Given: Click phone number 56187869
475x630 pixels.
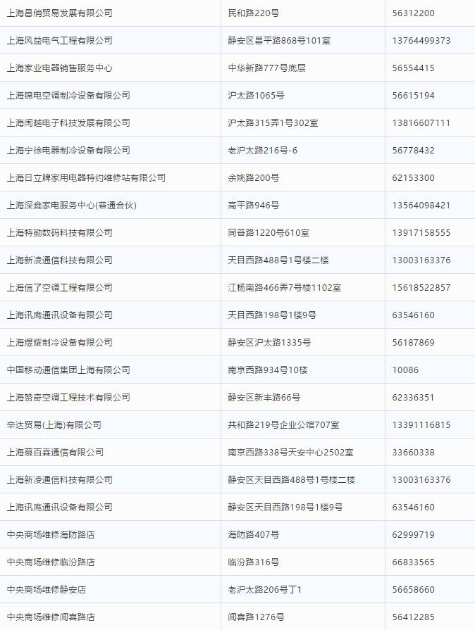Looking at the screenshot, I should (x=414, y=342).
